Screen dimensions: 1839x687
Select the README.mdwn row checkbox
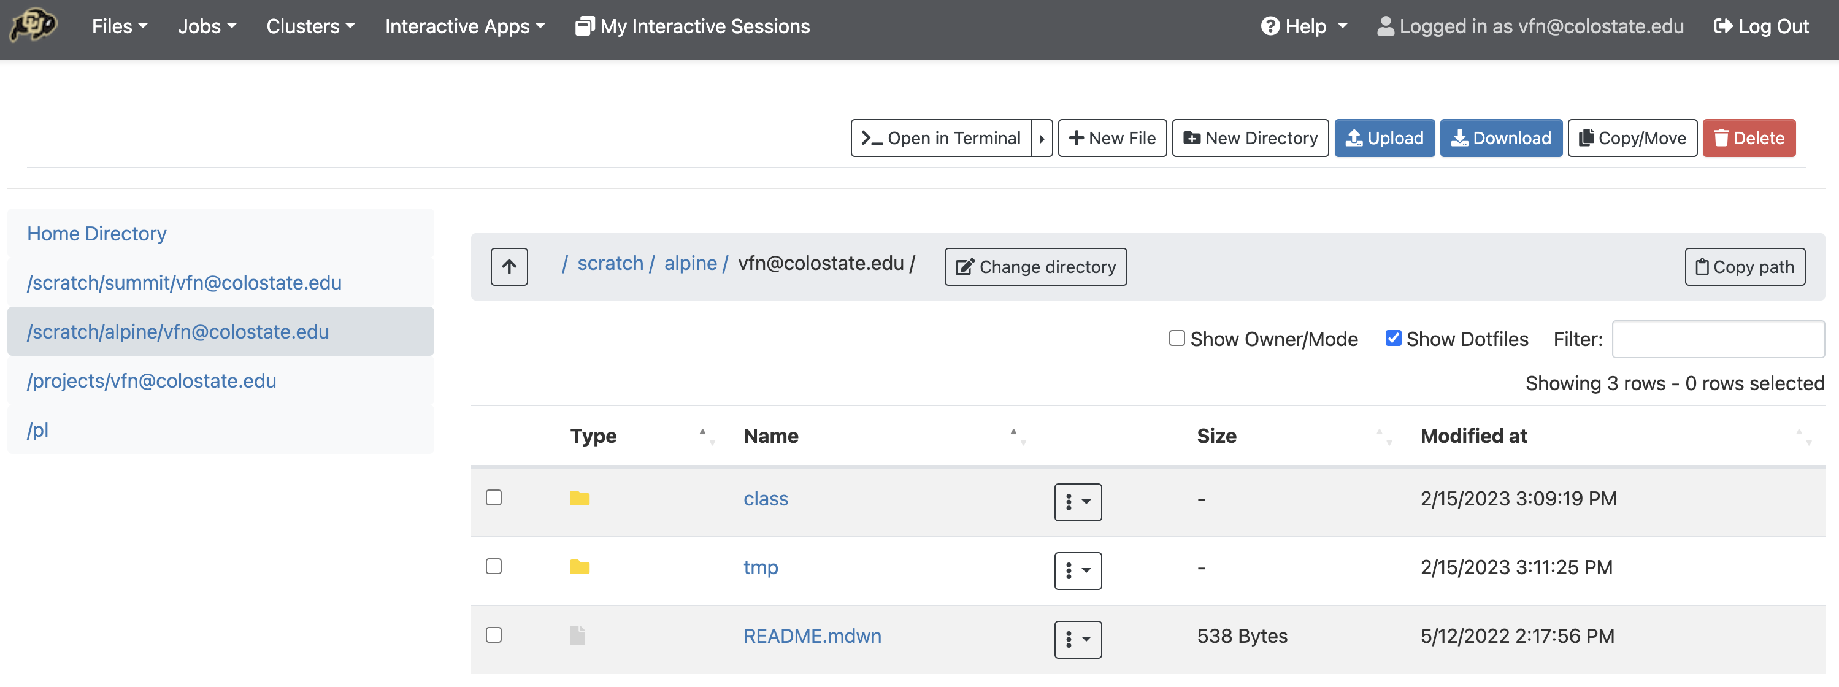tap(494, 635)
